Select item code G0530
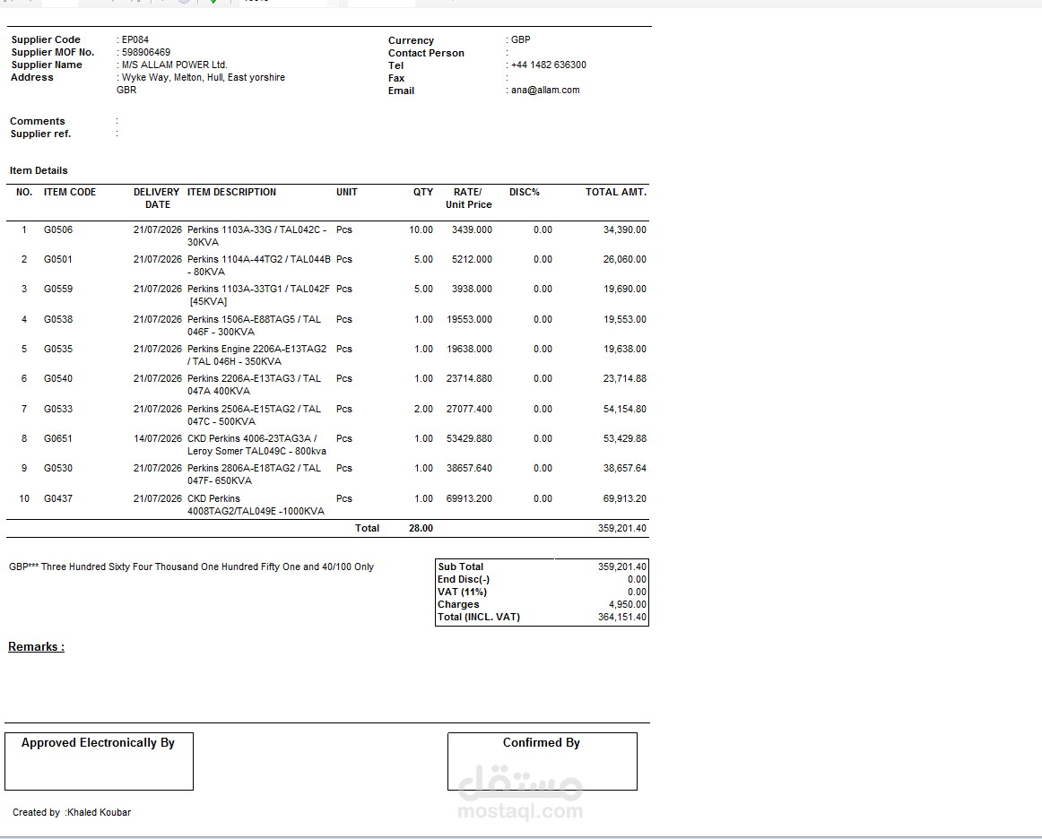 click(58, 468)
